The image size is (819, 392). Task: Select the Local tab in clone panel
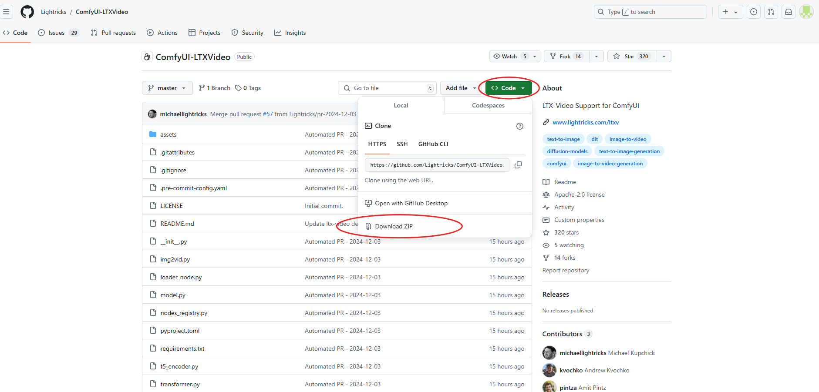tap(401, 105)
